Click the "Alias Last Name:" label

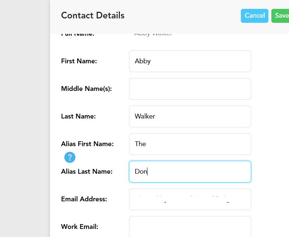click(x=87, y=171)
